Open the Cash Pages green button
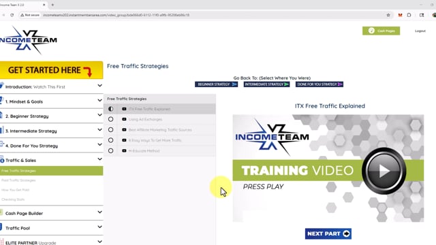Viewport: 436px width, 245px height. coord(381,31)
